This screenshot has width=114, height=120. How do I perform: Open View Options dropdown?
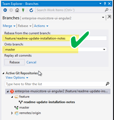pos(17,78)
